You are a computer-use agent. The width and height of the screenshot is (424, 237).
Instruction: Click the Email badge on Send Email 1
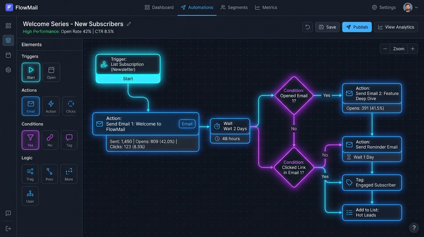(187, 124)
